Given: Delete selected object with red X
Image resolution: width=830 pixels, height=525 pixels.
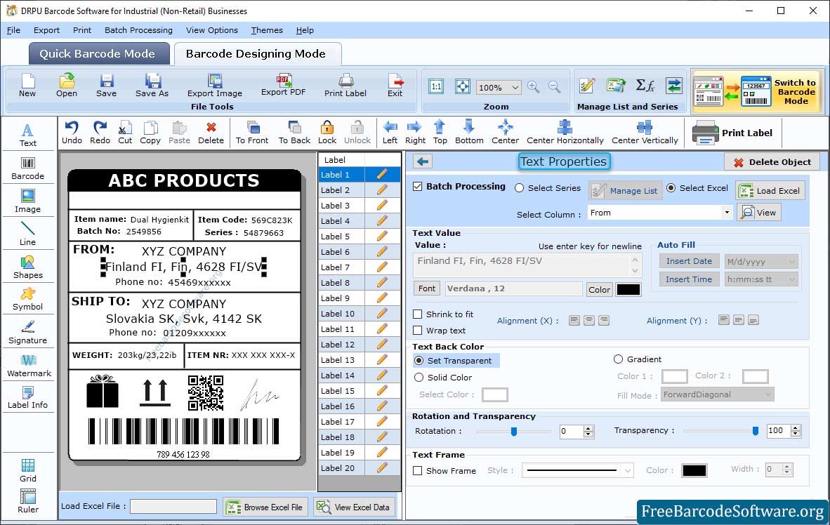Looking at the screenshot, I should pos(211,133).
